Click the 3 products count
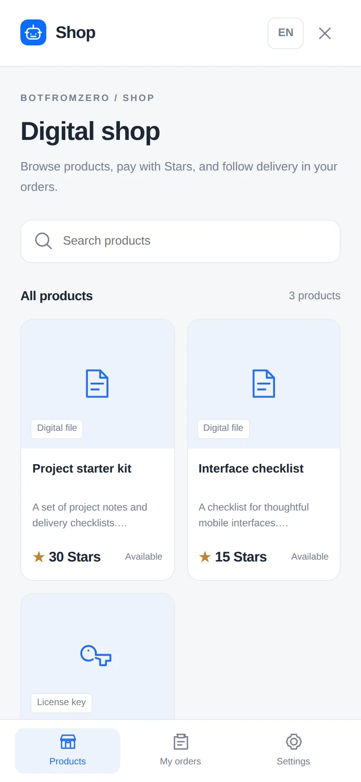Image resolution: width=361 pixels, height=782 pixels. coord(315,296)
